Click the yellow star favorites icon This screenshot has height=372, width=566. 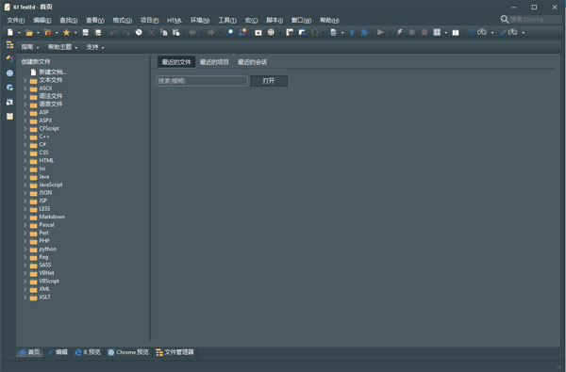tap(66, 32)
